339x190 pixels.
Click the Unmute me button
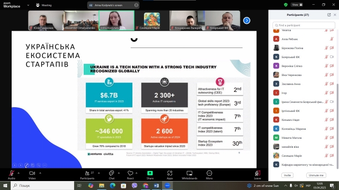[316, 175]
